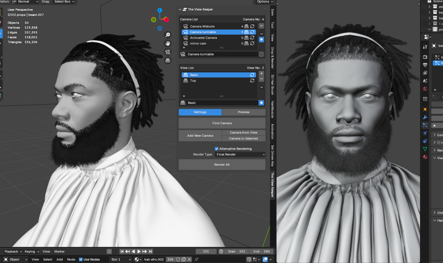Open the Options dropdown at top
Screen dimensions: 443x263
(265, 2)
